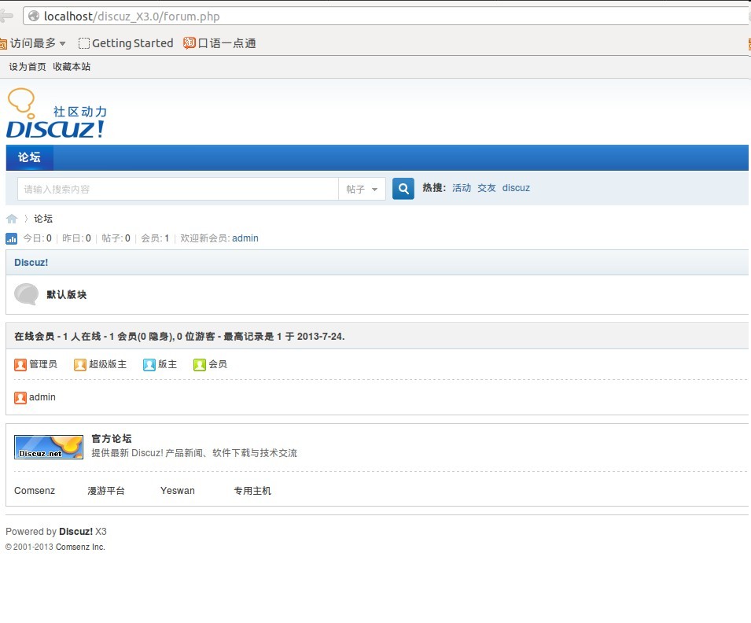Click the address bar URL field

click(x=385, y=16)
